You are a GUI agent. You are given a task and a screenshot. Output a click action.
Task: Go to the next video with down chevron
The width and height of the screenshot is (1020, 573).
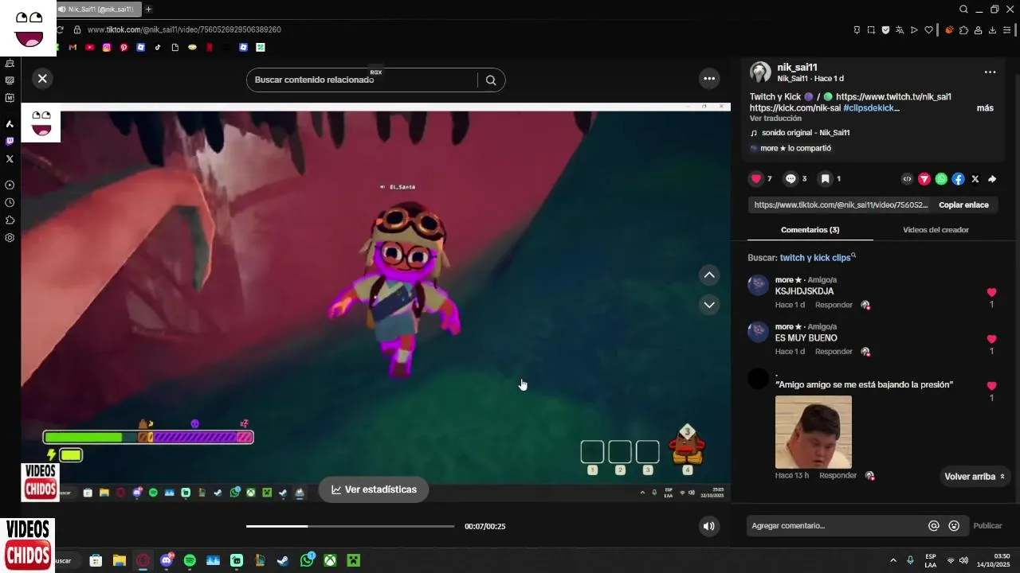(x=709, y=305)
